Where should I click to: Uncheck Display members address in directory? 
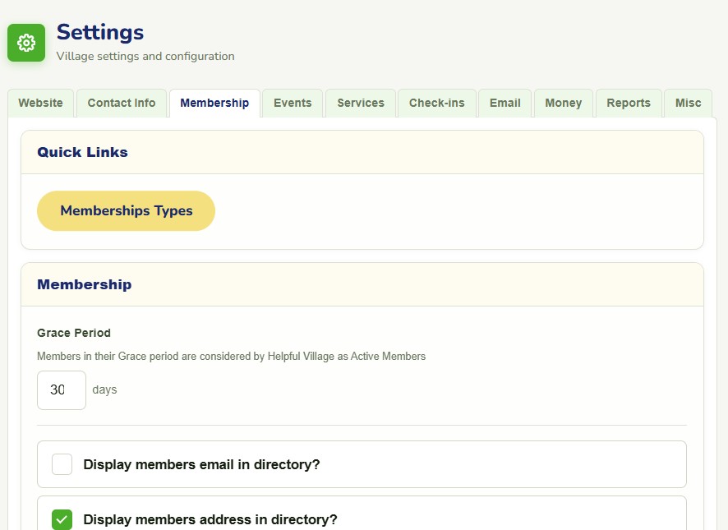[x=62, y=519]
